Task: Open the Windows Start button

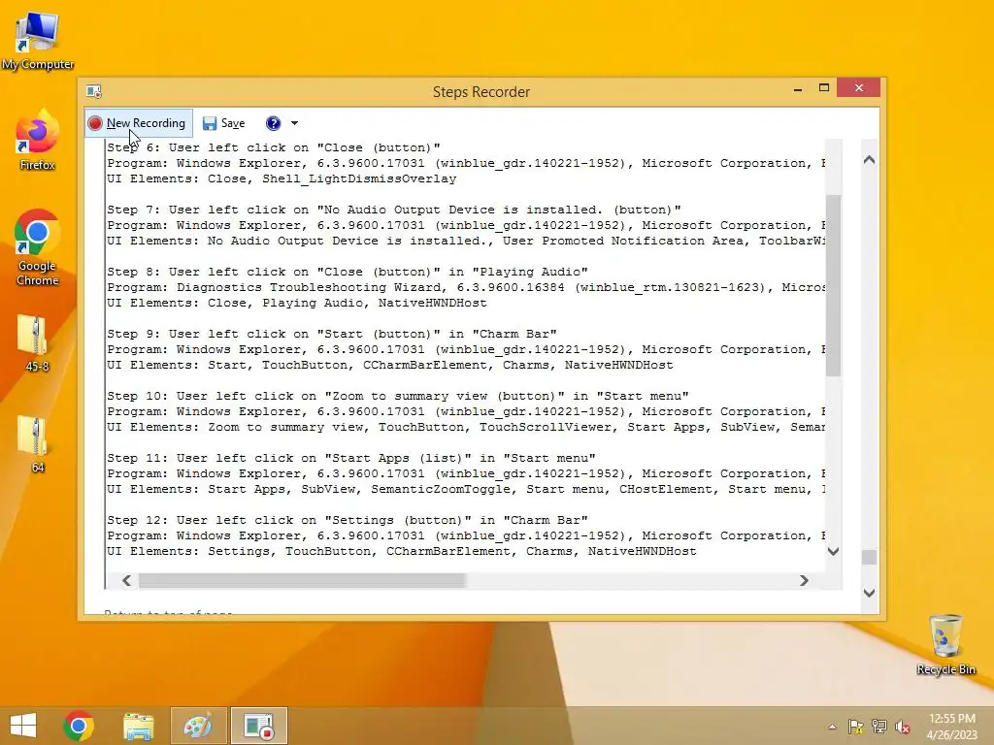Action: (x=23, y=726)
